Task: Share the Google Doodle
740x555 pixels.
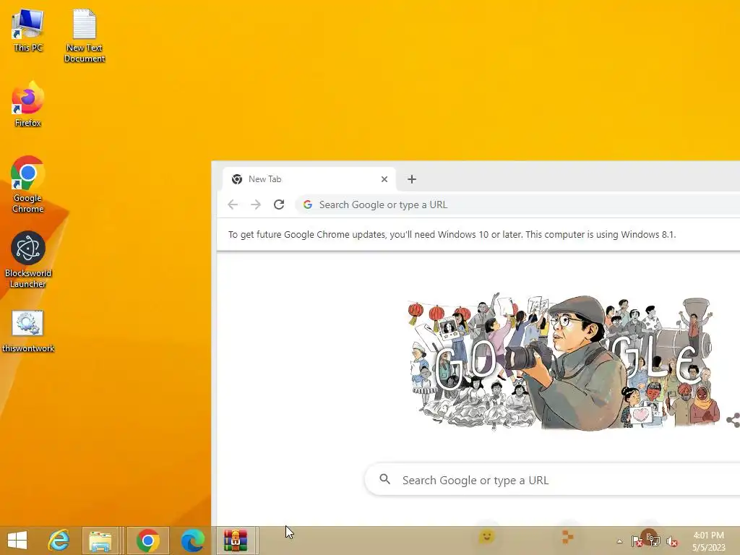Action: [733, 420]
